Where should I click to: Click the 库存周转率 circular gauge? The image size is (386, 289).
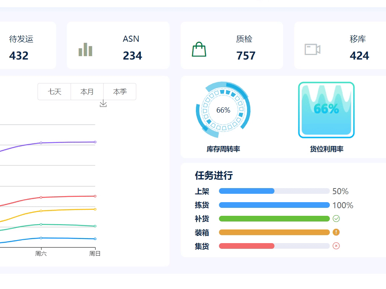(223, 110)
